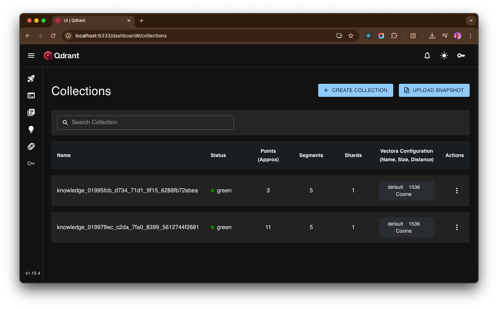Screen dimensions: 498x309
Task: Bookmark this page with star icon
Action: [x=351, y=36]
